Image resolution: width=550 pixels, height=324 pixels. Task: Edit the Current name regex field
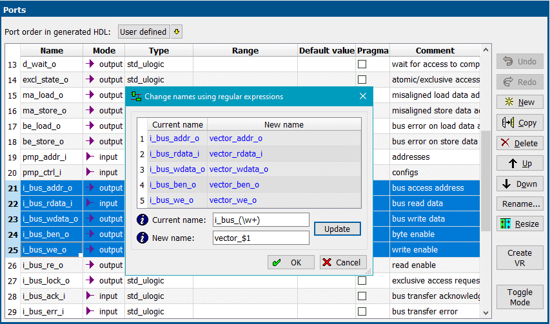[260, 220]
